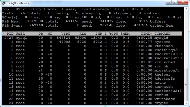Screen dimensions: 190x107
Task: Click the %CPU column header
Action: [113, 34]
